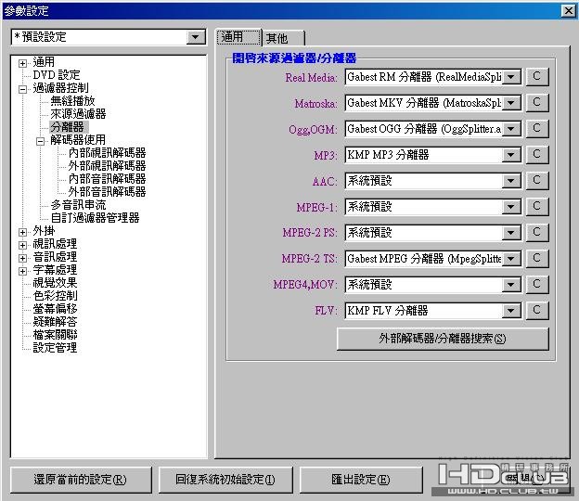The width and height of the screenshot is (579, 501).
Task: Click the C button for Matroska
Action: pyautogui.click(x=537, y=103)
